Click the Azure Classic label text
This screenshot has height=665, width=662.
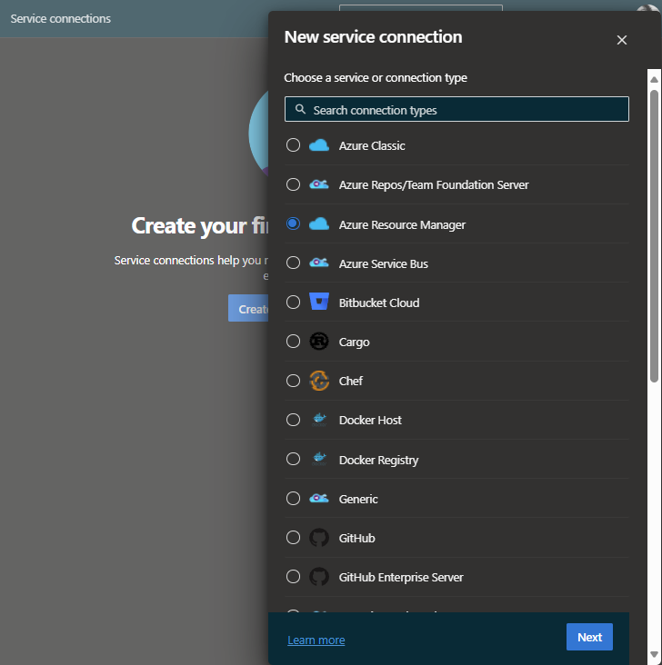(372, 146)
